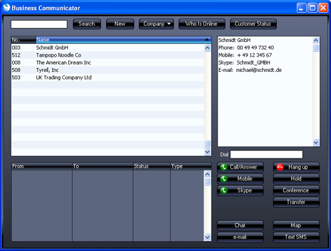Screen dimensions: 331x251
Task: Transfer the current call
Action: tap(296, 202)
